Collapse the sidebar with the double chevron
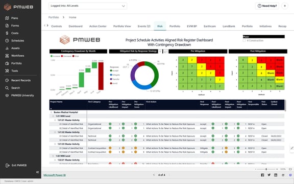 [x=37, y=172]
